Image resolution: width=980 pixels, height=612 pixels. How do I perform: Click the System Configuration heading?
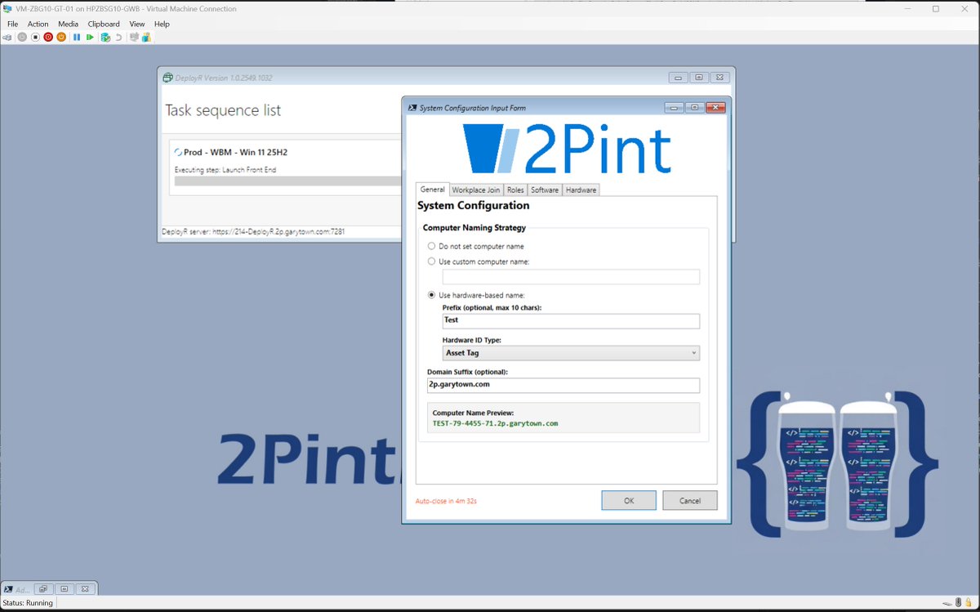(x=474, y=205)
